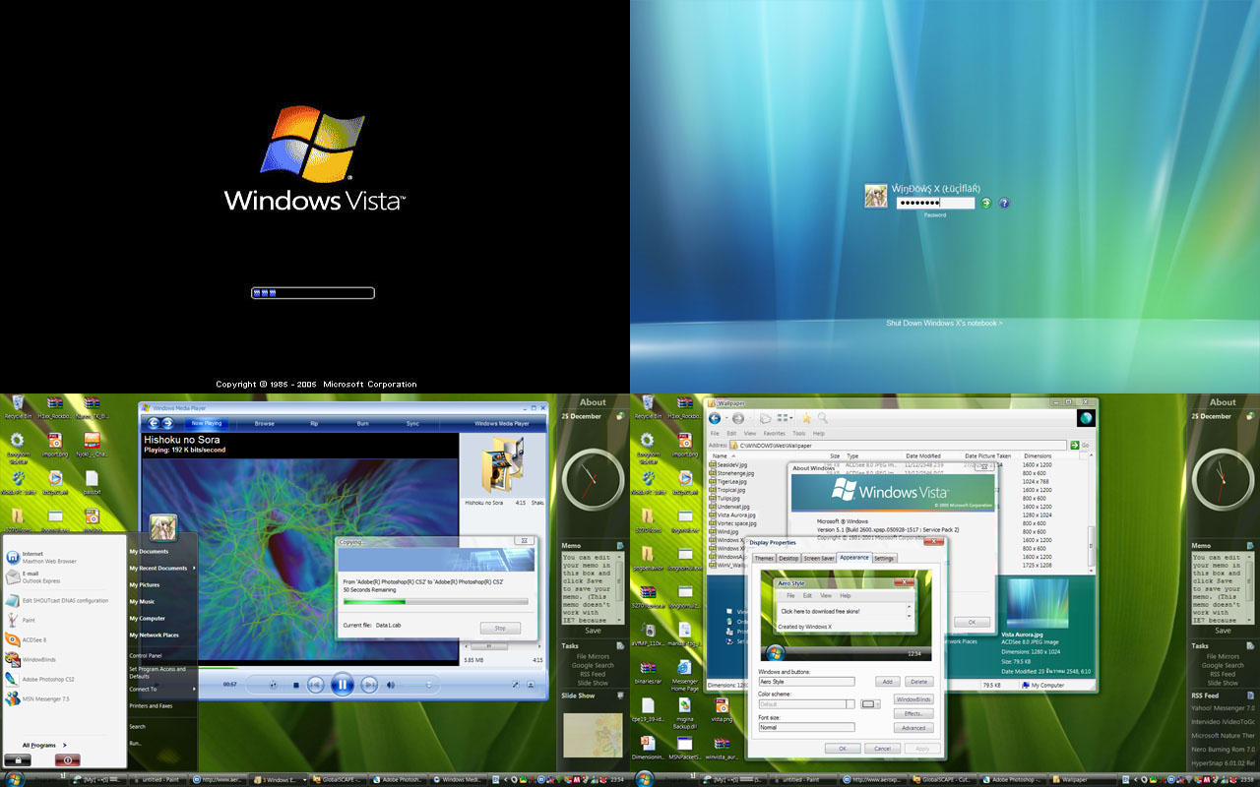This screenshot has height=787, width=1260.
Task: Click the blue help icon on login screen
Action: coord(1004,203)
